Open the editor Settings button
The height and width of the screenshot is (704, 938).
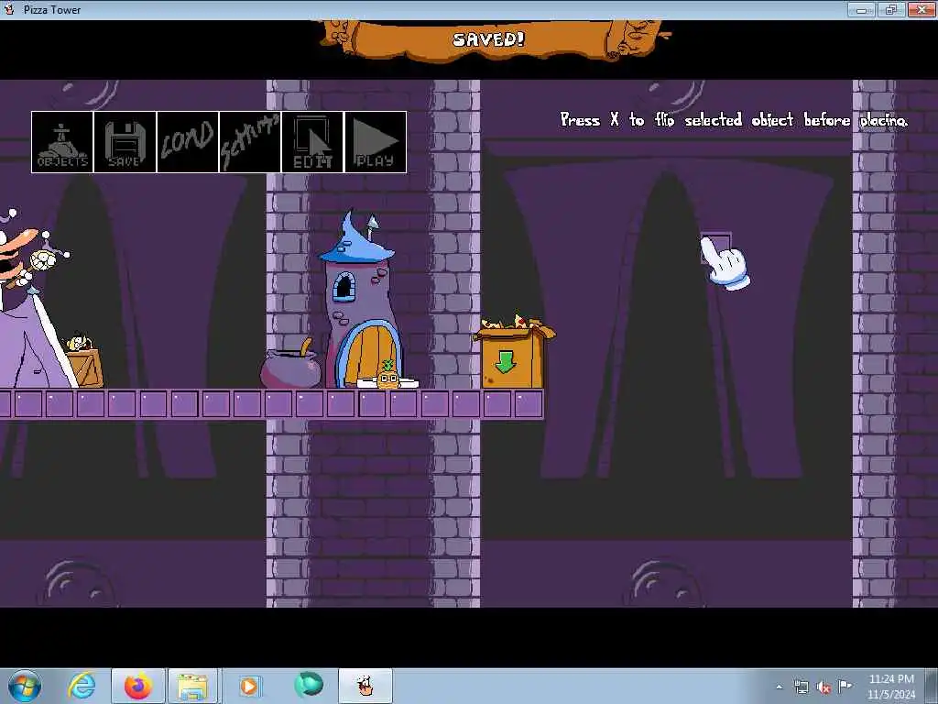250,142
